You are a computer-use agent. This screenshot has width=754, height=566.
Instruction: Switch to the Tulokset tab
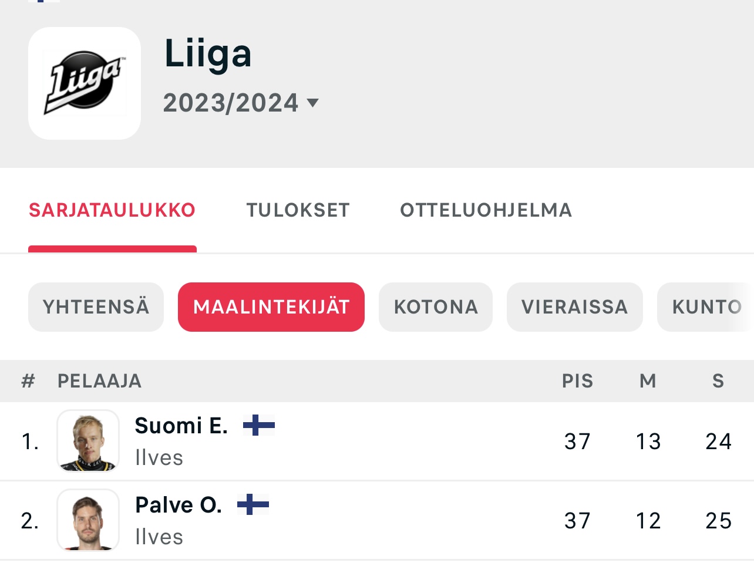click(298, 210)
